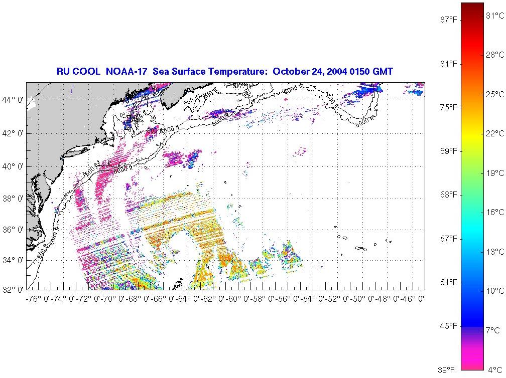Viewport: 506px width, 378px height.
Task: Click the 4°C color bar label
Action: 495,370
